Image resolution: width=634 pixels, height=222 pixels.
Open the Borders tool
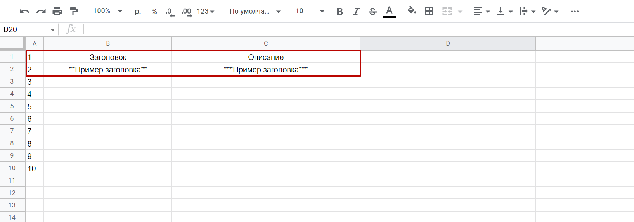pos(429,11)
